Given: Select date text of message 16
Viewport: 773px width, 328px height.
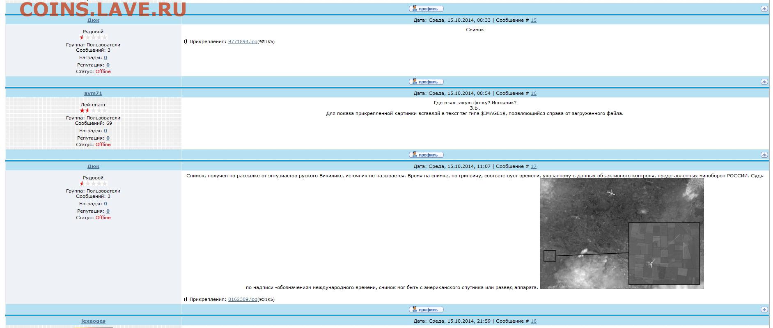Looking at the screenshot, I should tap(452, 93).
